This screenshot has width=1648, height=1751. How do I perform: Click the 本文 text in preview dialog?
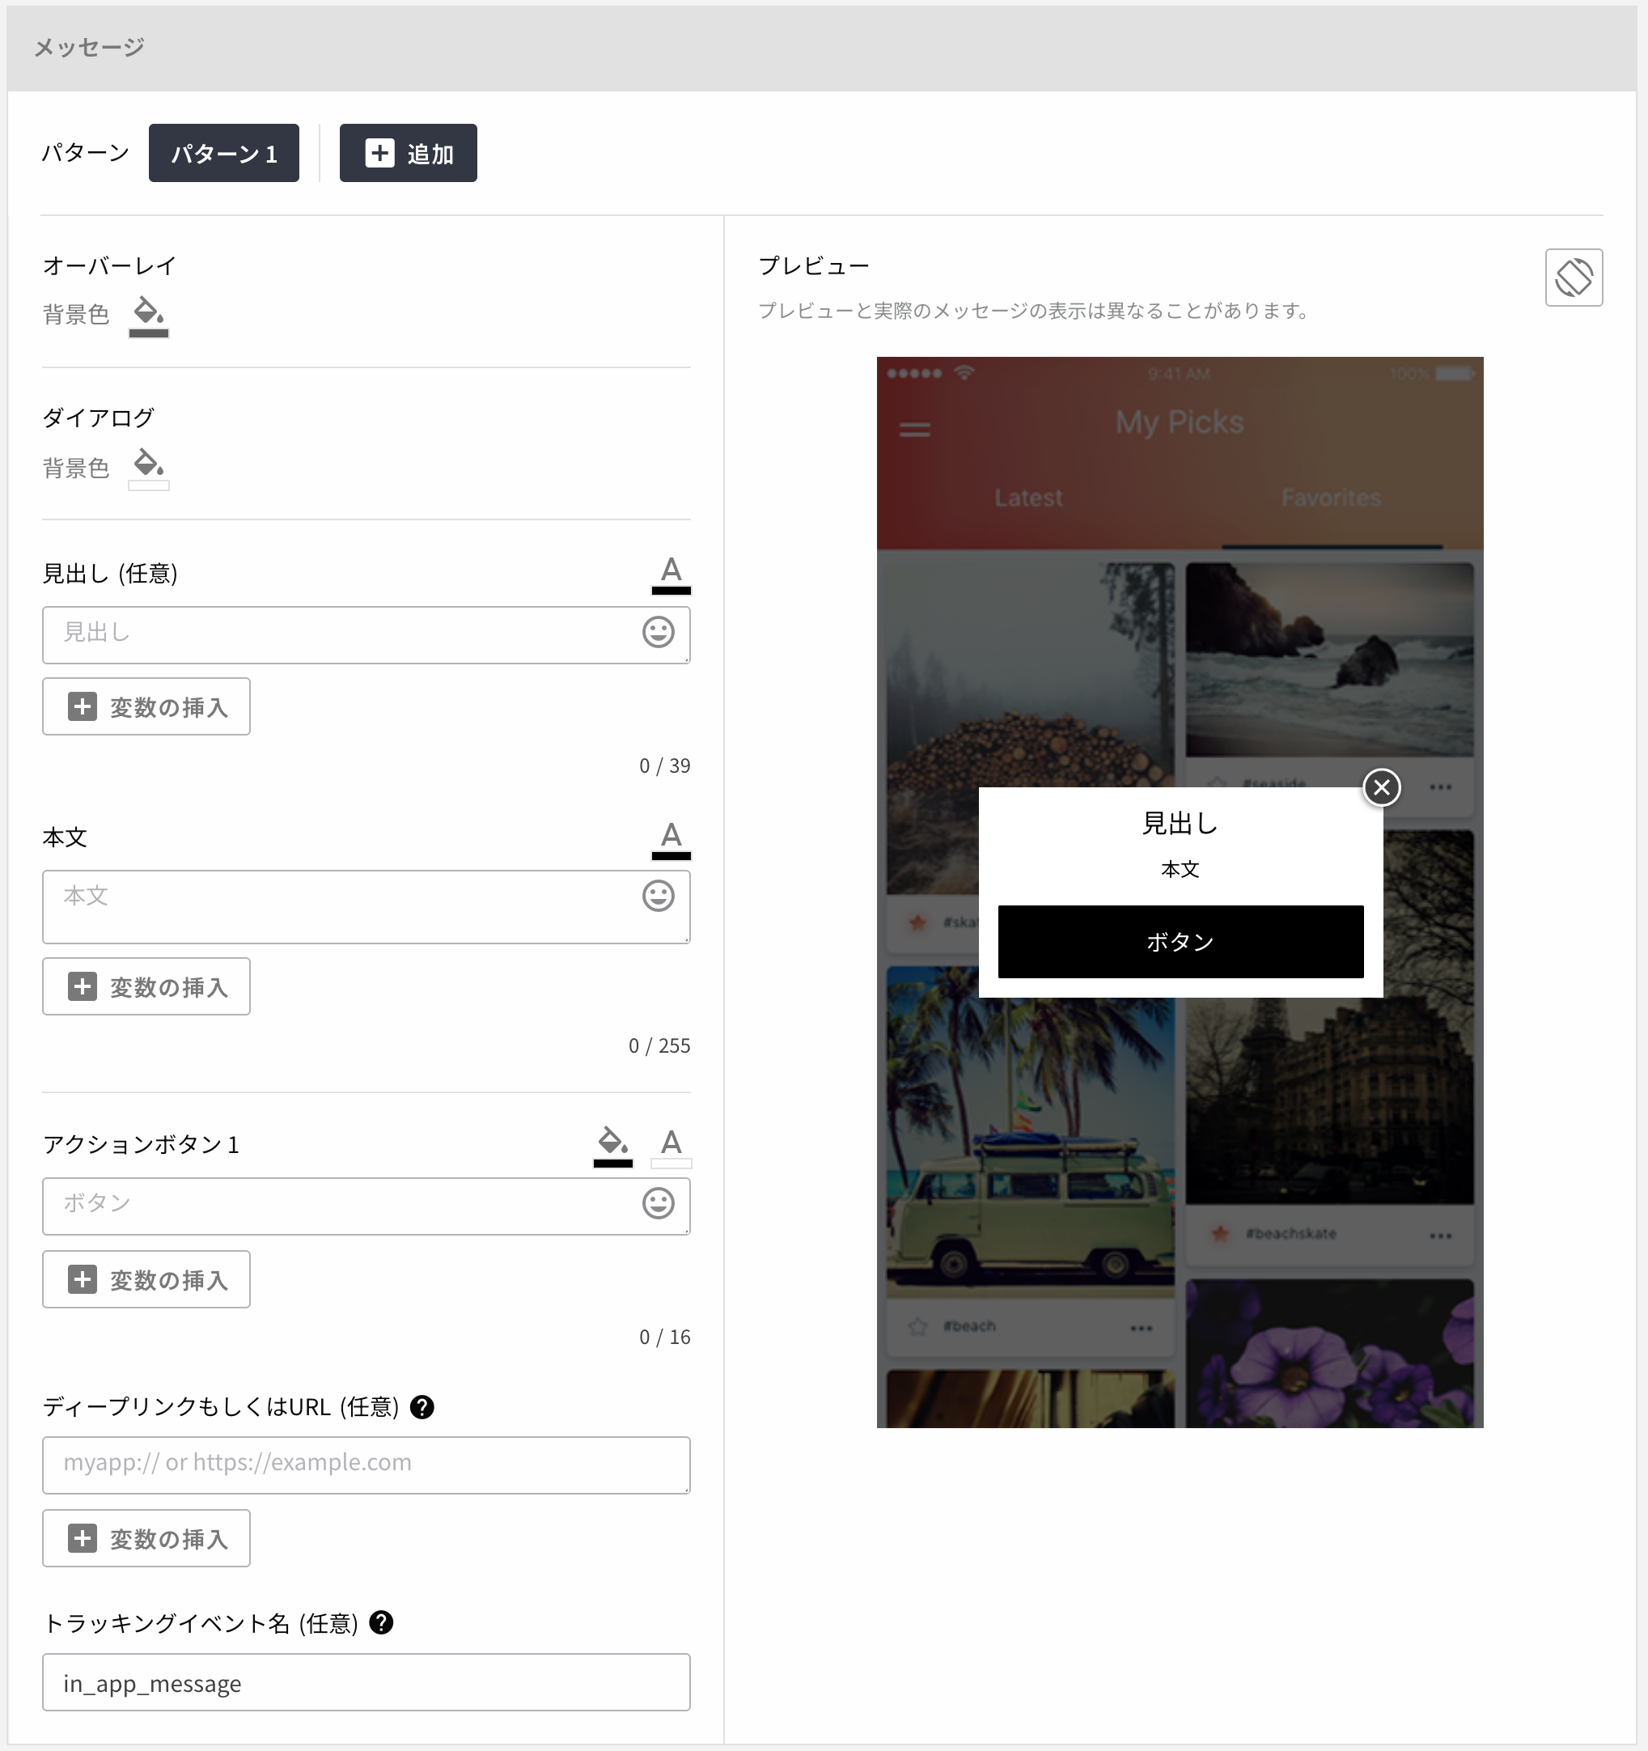1180,869
